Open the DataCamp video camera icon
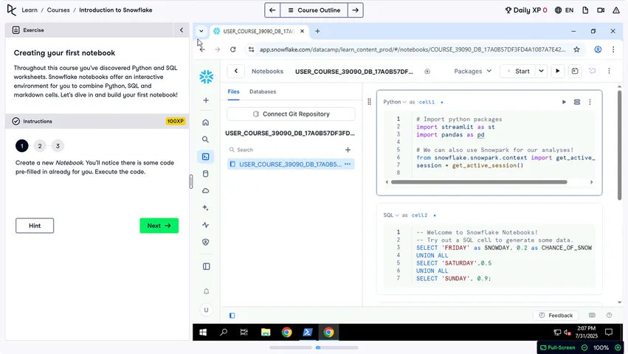 pos(601,10)
